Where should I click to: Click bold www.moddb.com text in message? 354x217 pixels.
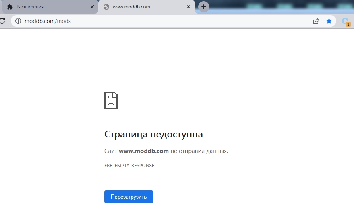143,151
